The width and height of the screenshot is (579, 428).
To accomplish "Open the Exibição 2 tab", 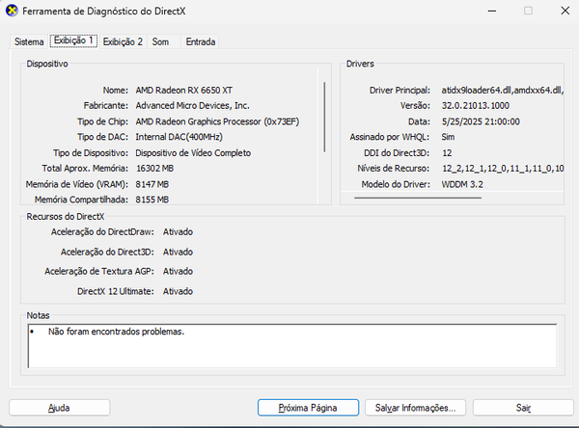I will click(123, 41).
